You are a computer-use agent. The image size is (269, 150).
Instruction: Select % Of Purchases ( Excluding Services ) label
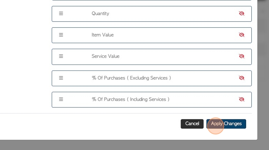click(131, 78)
